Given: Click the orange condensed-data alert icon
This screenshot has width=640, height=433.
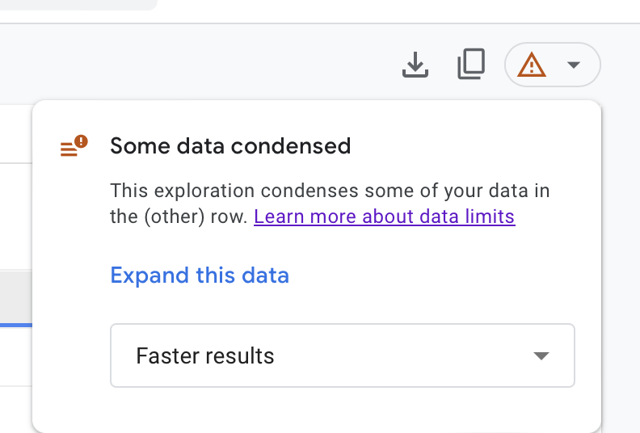Looking at the screenshot, I should (x=74, y=146).
